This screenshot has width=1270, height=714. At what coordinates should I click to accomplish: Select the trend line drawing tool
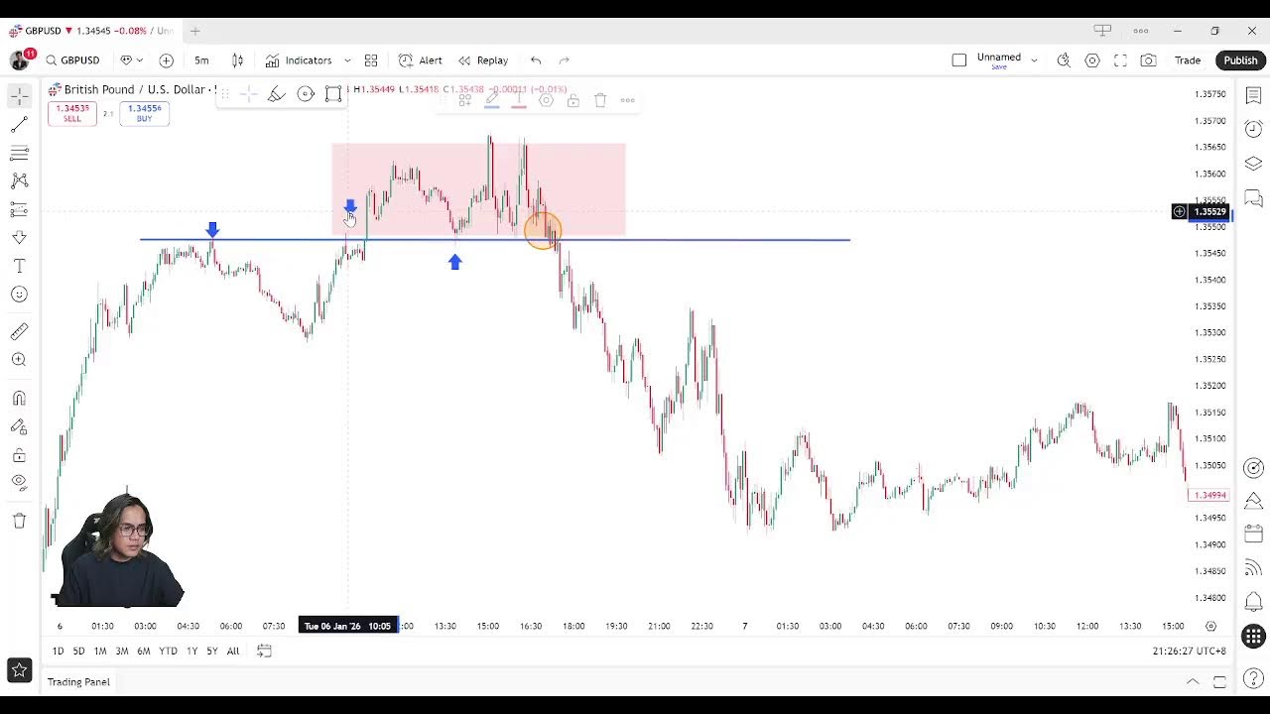[19, 125]
